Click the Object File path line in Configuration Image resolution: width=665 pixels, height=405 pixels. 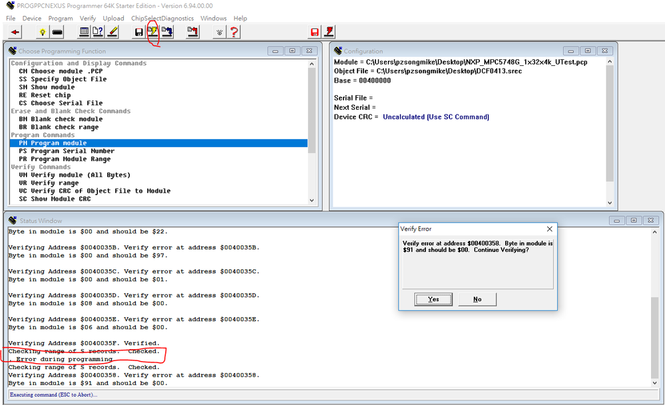pos(427,71)
